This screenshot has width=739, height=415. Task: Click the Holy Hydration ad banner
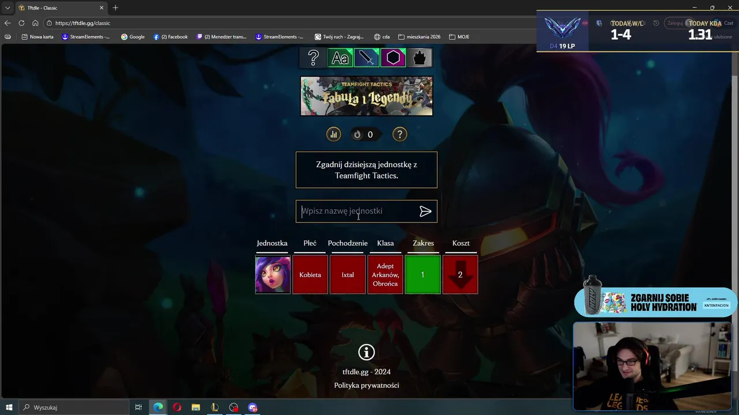tap(656, 302)
